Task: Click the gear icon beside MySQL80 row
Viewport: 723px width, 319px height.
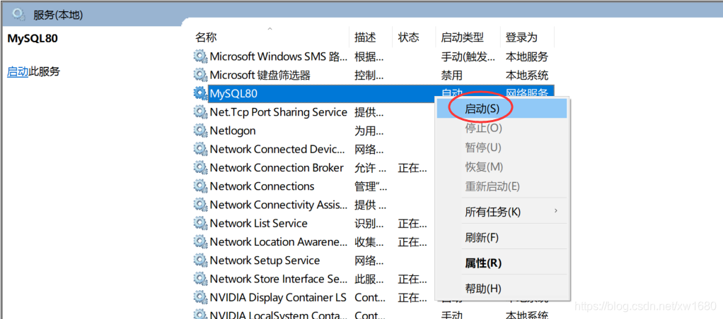Action: click(x=200, y=93)
